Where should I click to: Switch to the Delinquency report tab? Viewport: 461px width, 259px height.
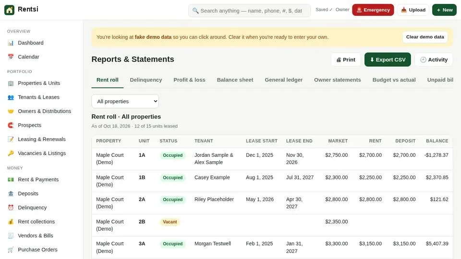(146, 80)
